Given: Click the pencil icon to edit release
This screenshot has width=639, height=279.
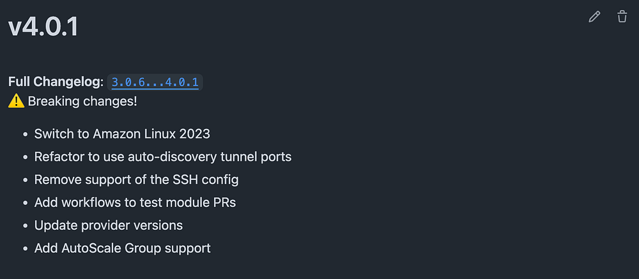Looking at the screenshot, I should click(594, 17).
